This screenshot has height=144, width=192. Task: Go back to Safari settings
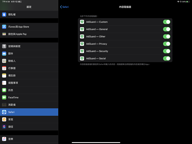65,7
